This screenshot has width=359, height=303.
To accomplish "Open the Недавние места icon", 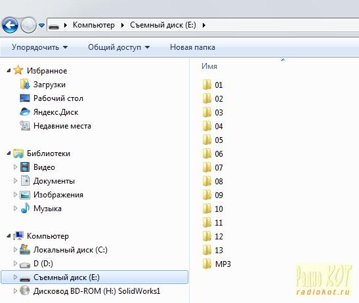I will point(25,126).
